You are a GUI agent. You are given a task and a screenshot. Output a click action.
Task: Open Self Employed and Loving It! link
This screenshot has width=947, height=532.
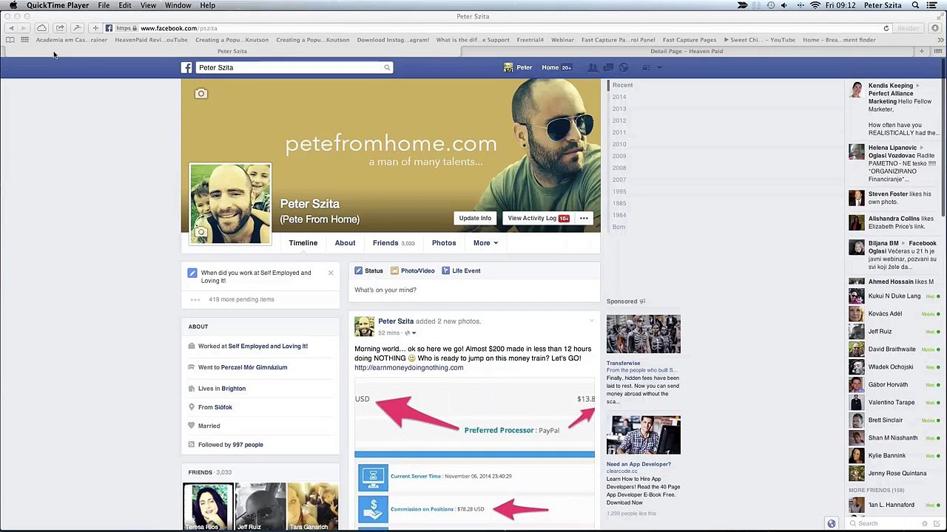click(268, 346)
